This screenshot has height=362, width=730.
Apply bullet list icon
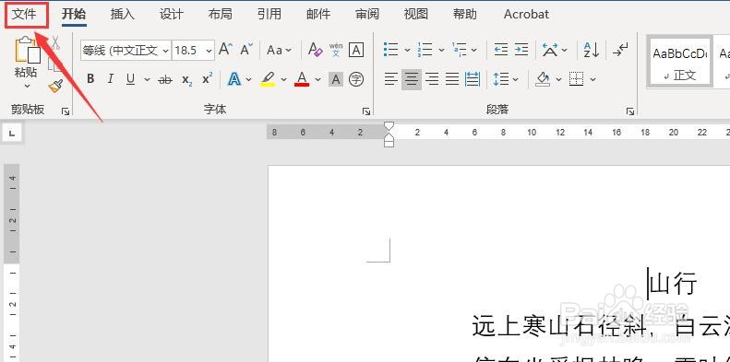pos(391,49)
